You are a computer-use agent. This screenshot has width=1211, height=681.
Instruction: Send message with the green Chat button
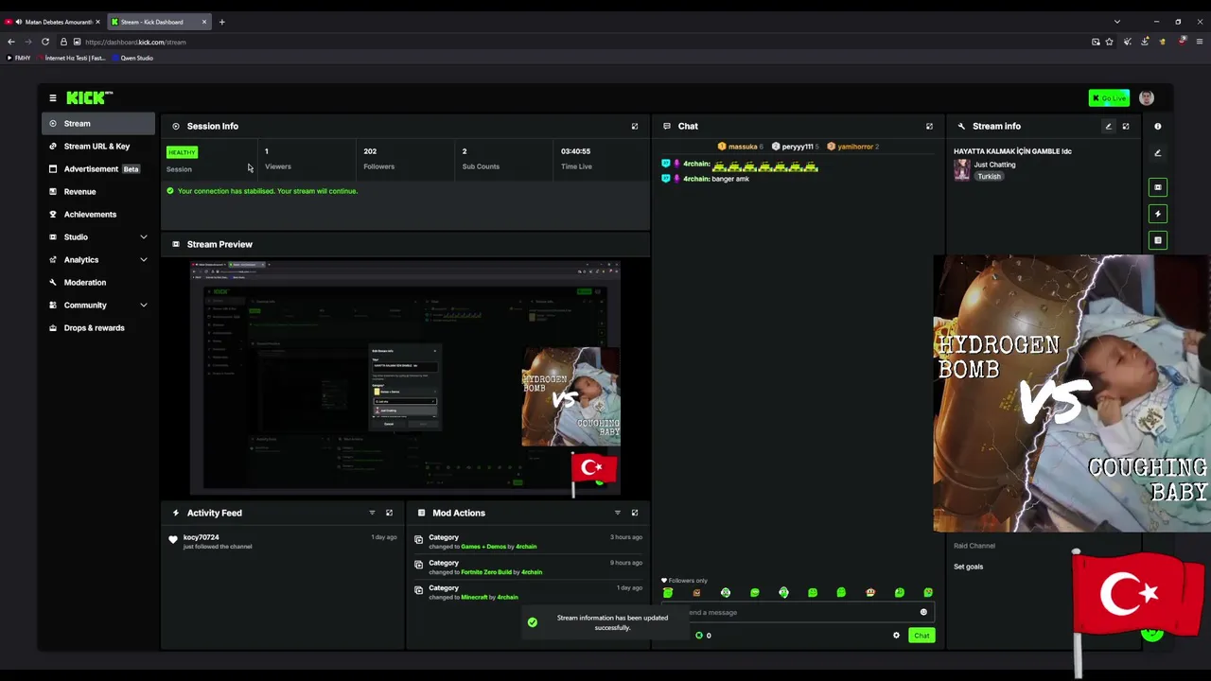click(x=921, y=636)
